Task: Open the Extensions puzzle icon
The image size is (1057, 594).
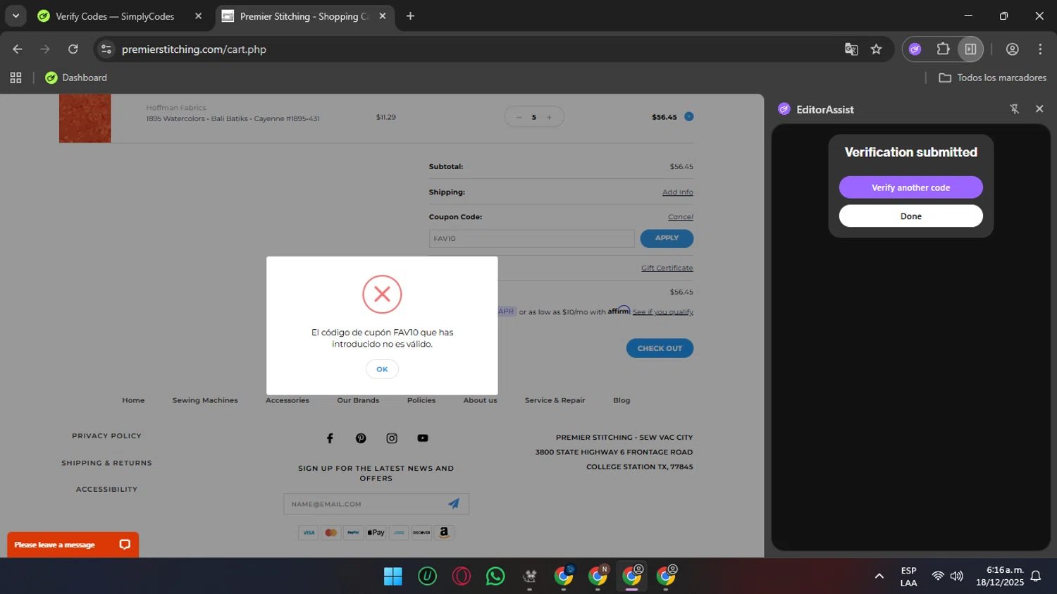Action: tap(943, 49)
